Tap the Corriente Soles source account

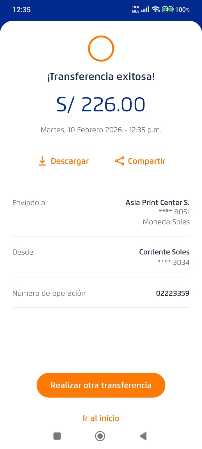click(164, 252)
